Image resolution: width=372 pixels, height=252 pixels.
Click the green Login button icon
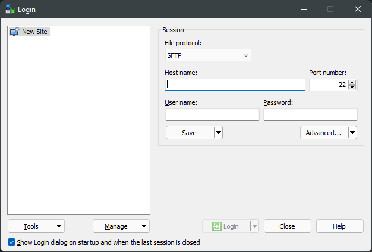click(216, 226)
